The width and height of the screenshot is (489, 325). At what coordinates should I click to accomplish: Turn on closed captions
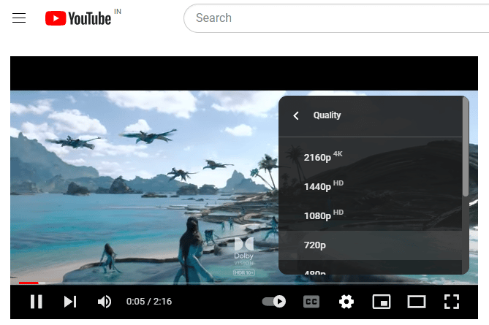[x=311, y=302]
